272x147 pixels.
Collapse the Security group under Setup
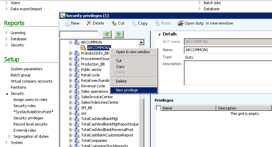(7, 94)
